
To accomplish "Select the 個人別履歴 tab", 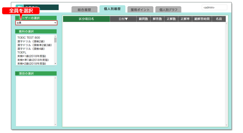I will (112, 9).
